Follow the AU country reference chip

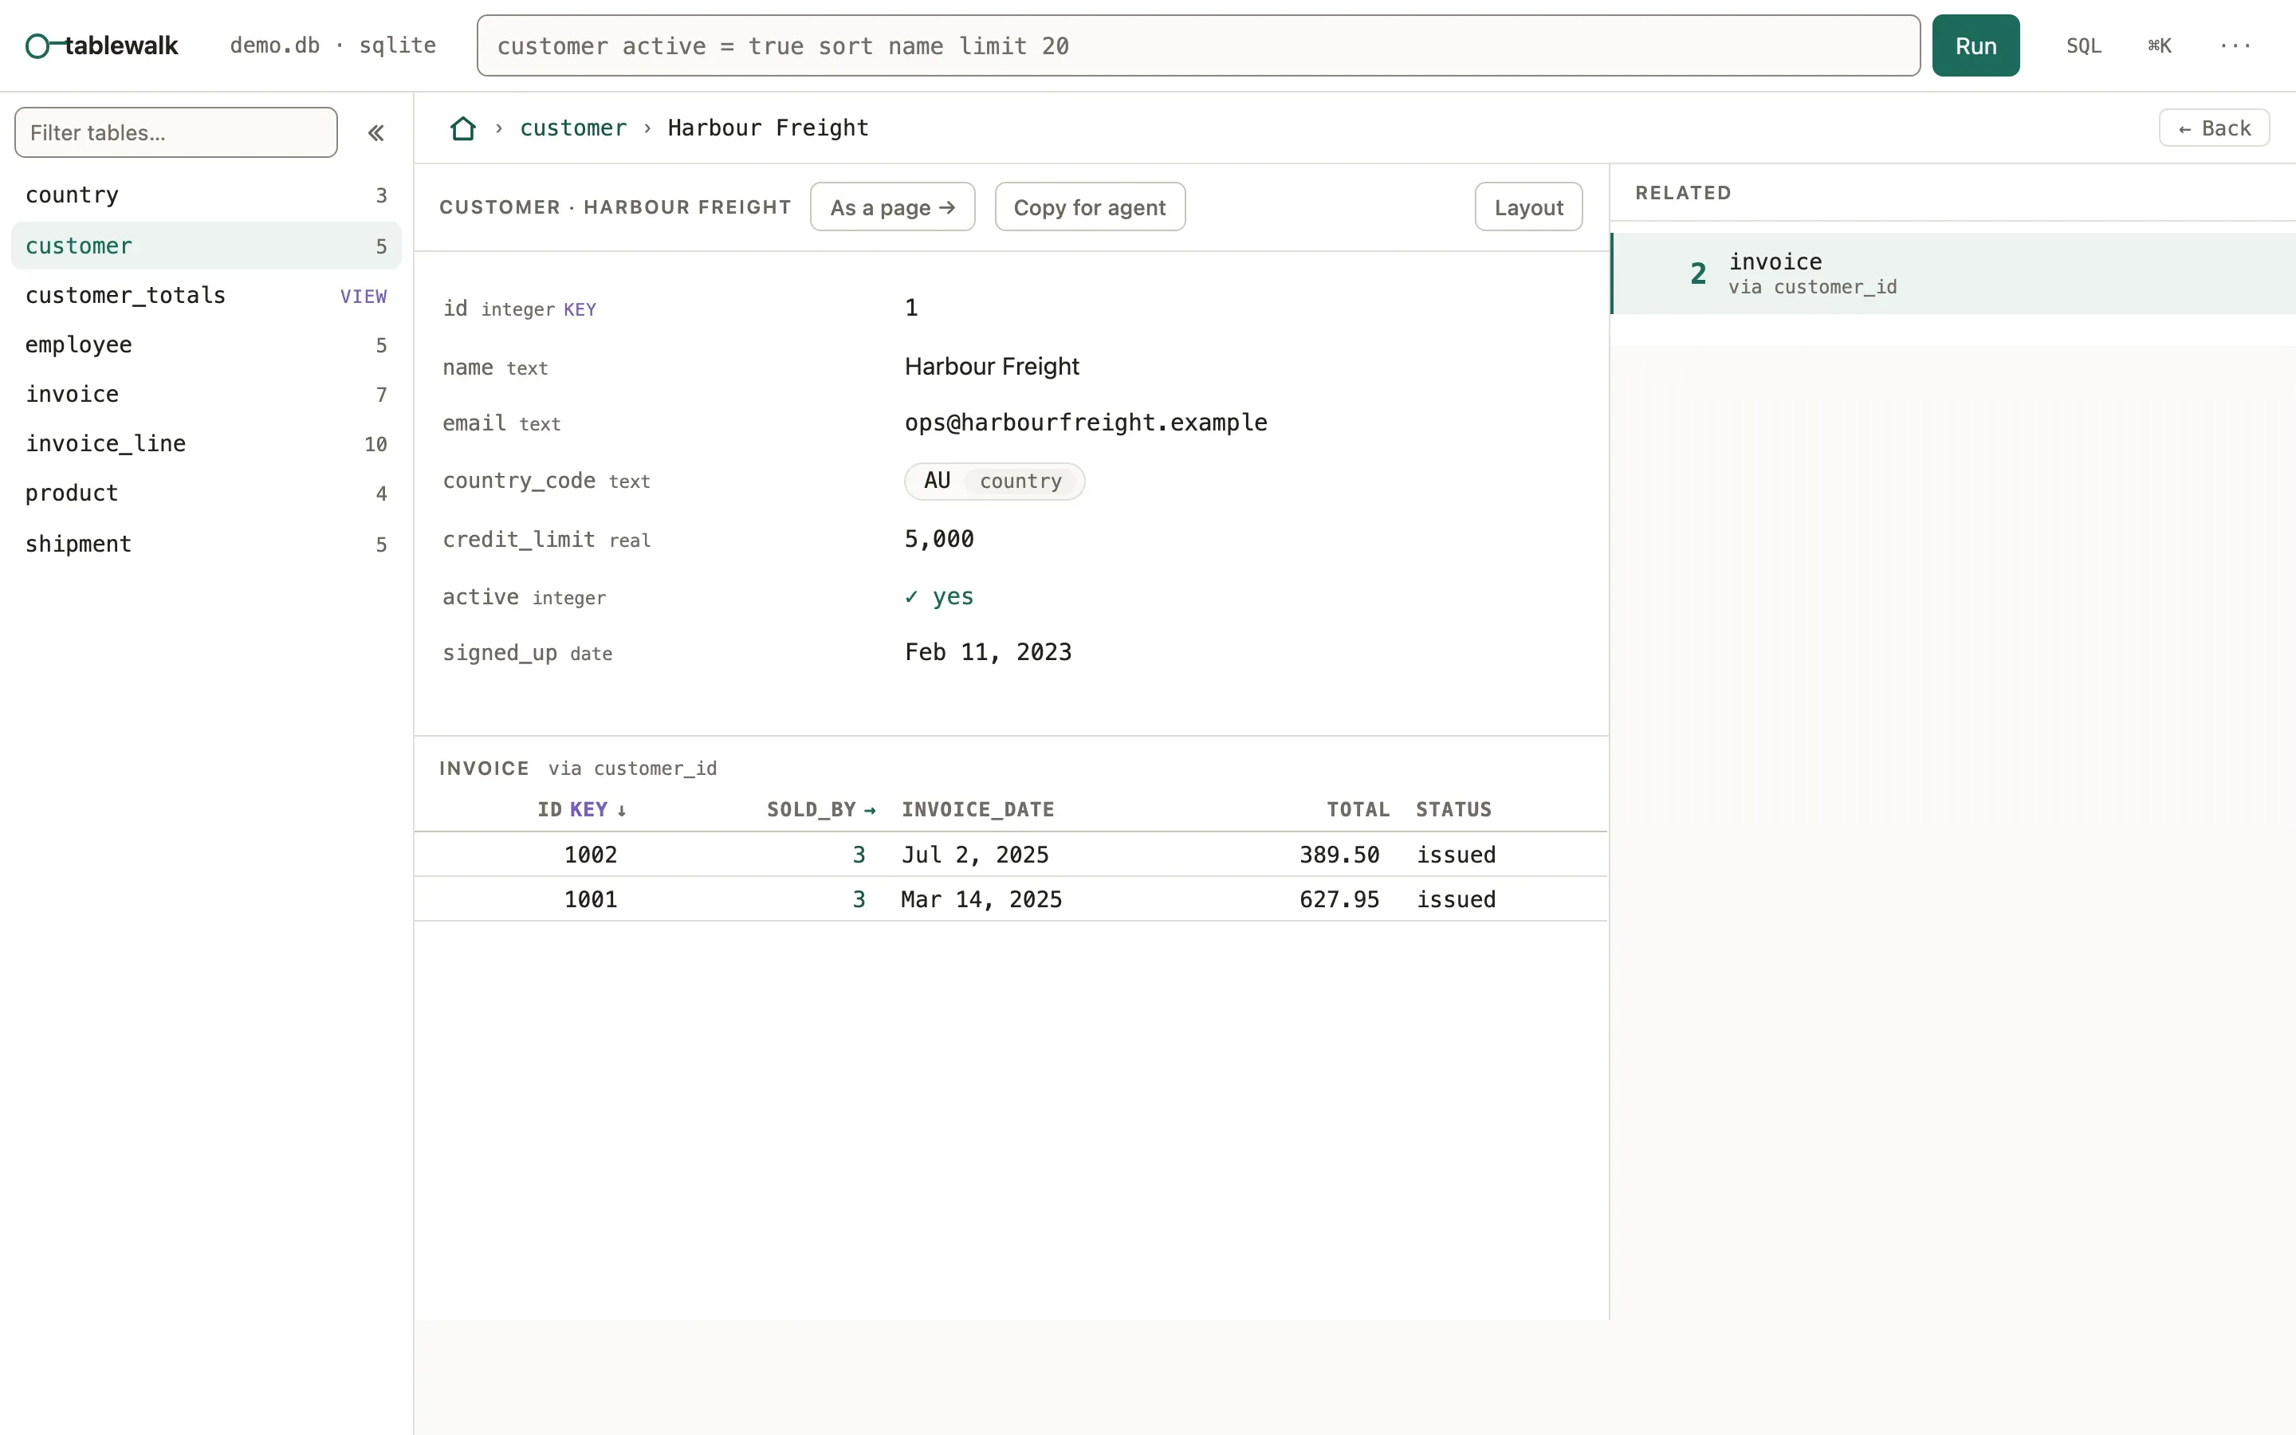point(993,482)
